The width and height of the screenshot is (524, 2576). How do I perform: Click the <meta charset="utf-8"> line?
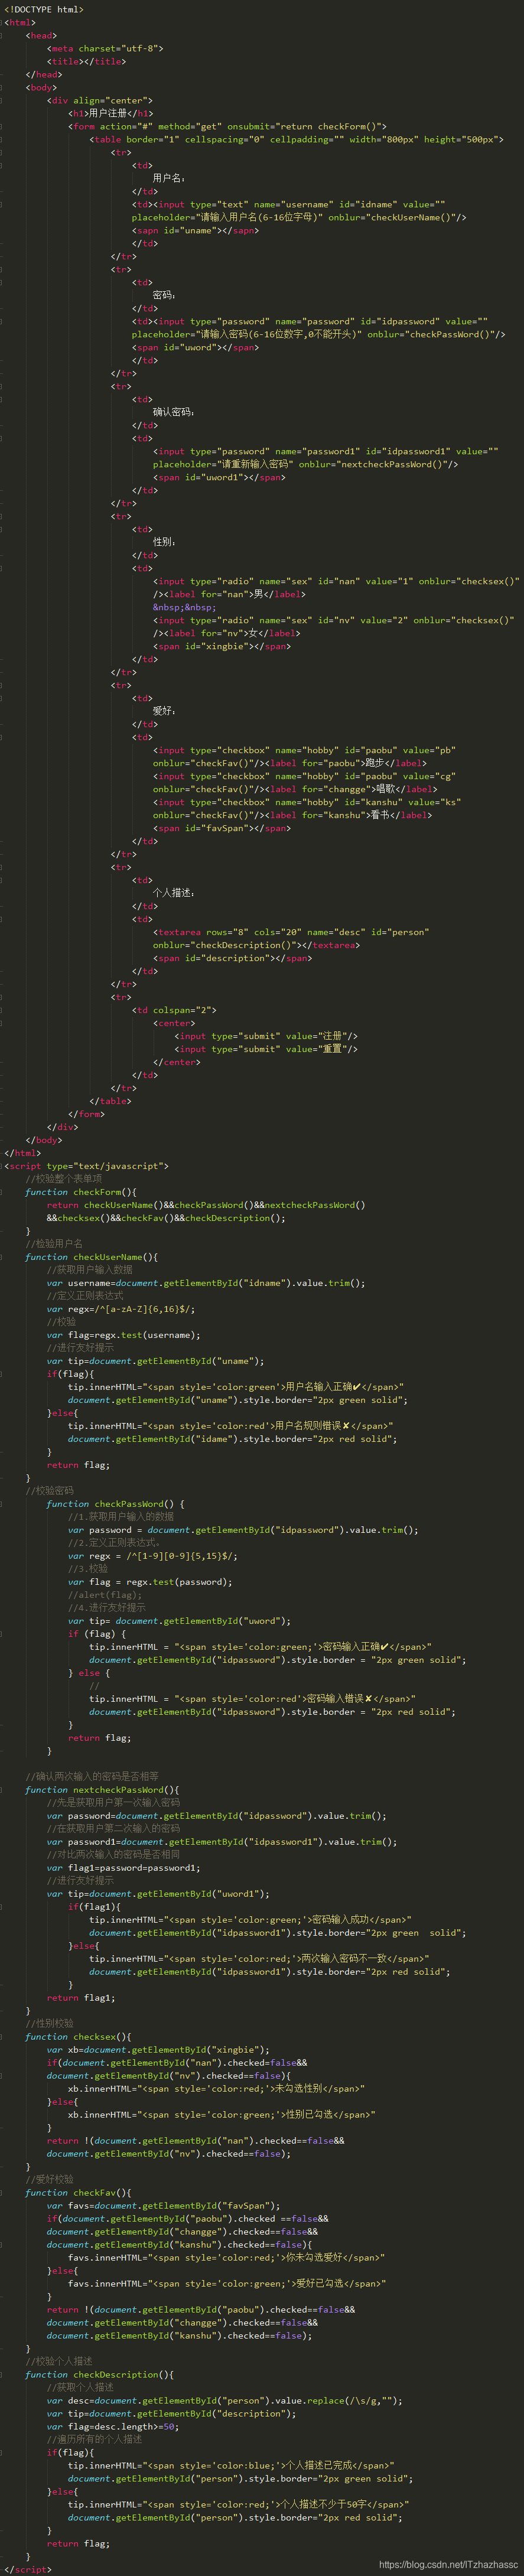[105, 49]
